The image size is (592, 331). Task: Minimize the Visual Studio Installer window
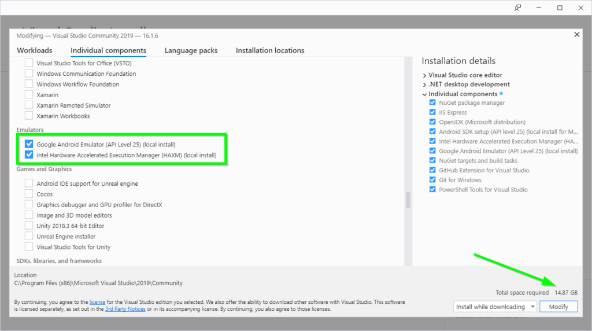(x=539, y=8)
